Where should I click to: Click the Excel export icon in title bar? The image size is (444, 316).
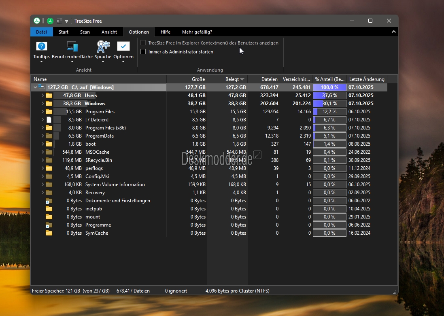coord(59,21)
